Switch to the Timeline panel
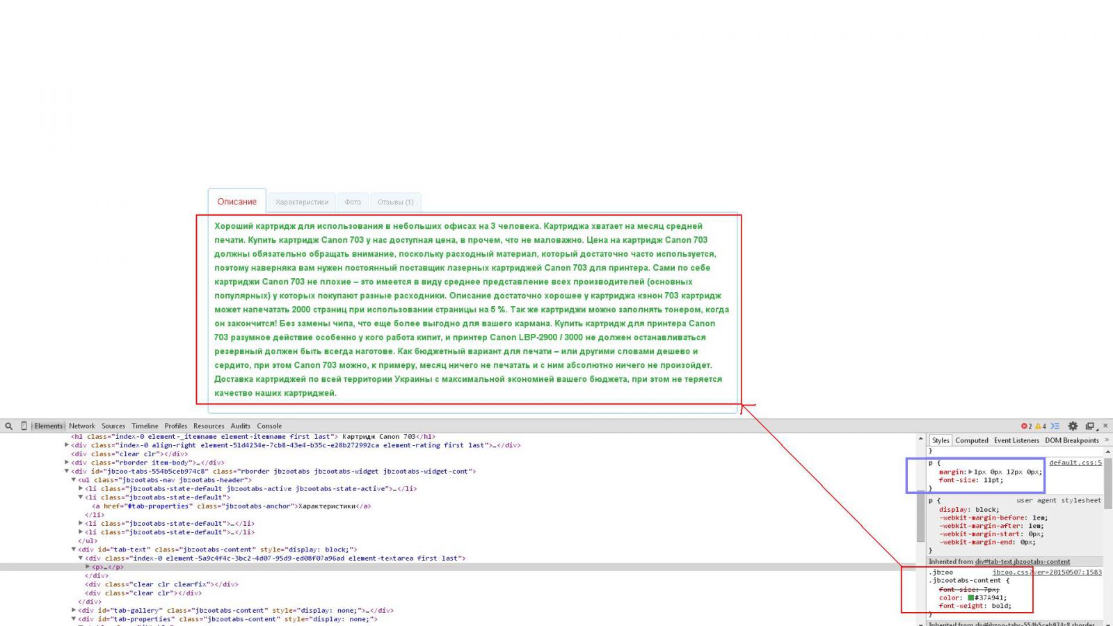Screen dimensions: 1113x626 [x=145, y=426]
